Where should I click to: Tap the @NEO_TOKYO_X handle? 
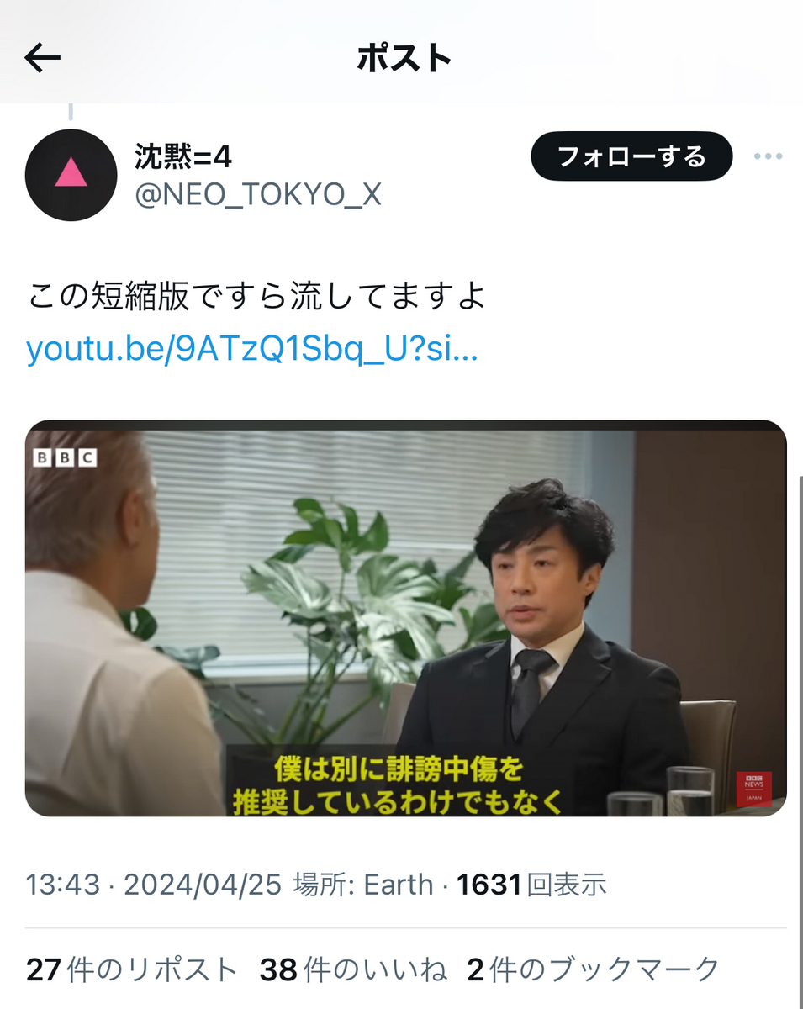(x=258, y=195)
